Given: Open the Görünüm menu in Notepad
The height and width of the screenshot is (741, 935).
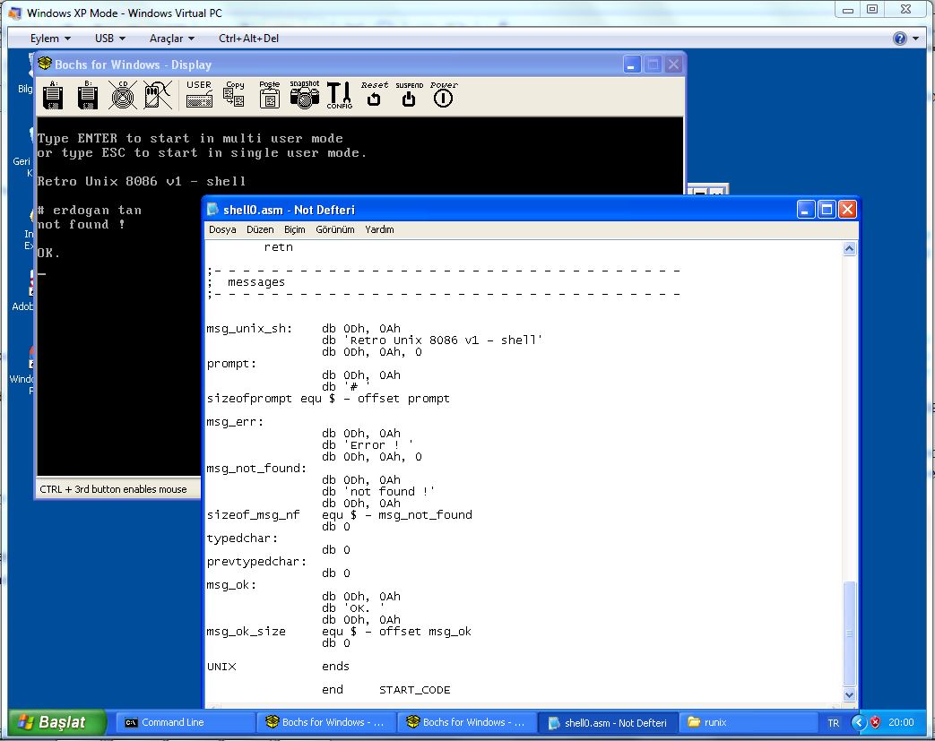Looking at the screenshot, I should (x=335, y=229).
